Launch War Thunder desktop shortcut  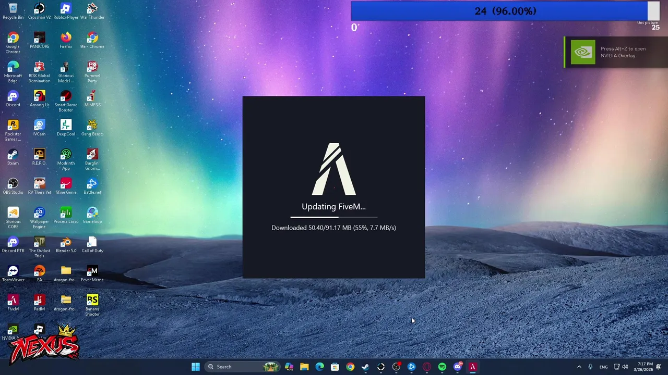point(92,11)
